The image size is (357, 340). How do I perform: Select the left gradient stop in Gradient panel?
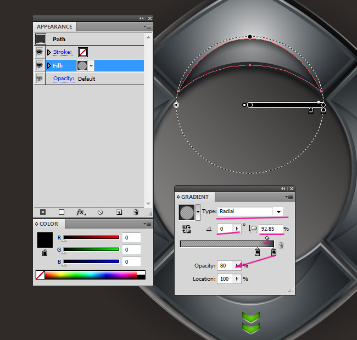[x=257, y=252]
